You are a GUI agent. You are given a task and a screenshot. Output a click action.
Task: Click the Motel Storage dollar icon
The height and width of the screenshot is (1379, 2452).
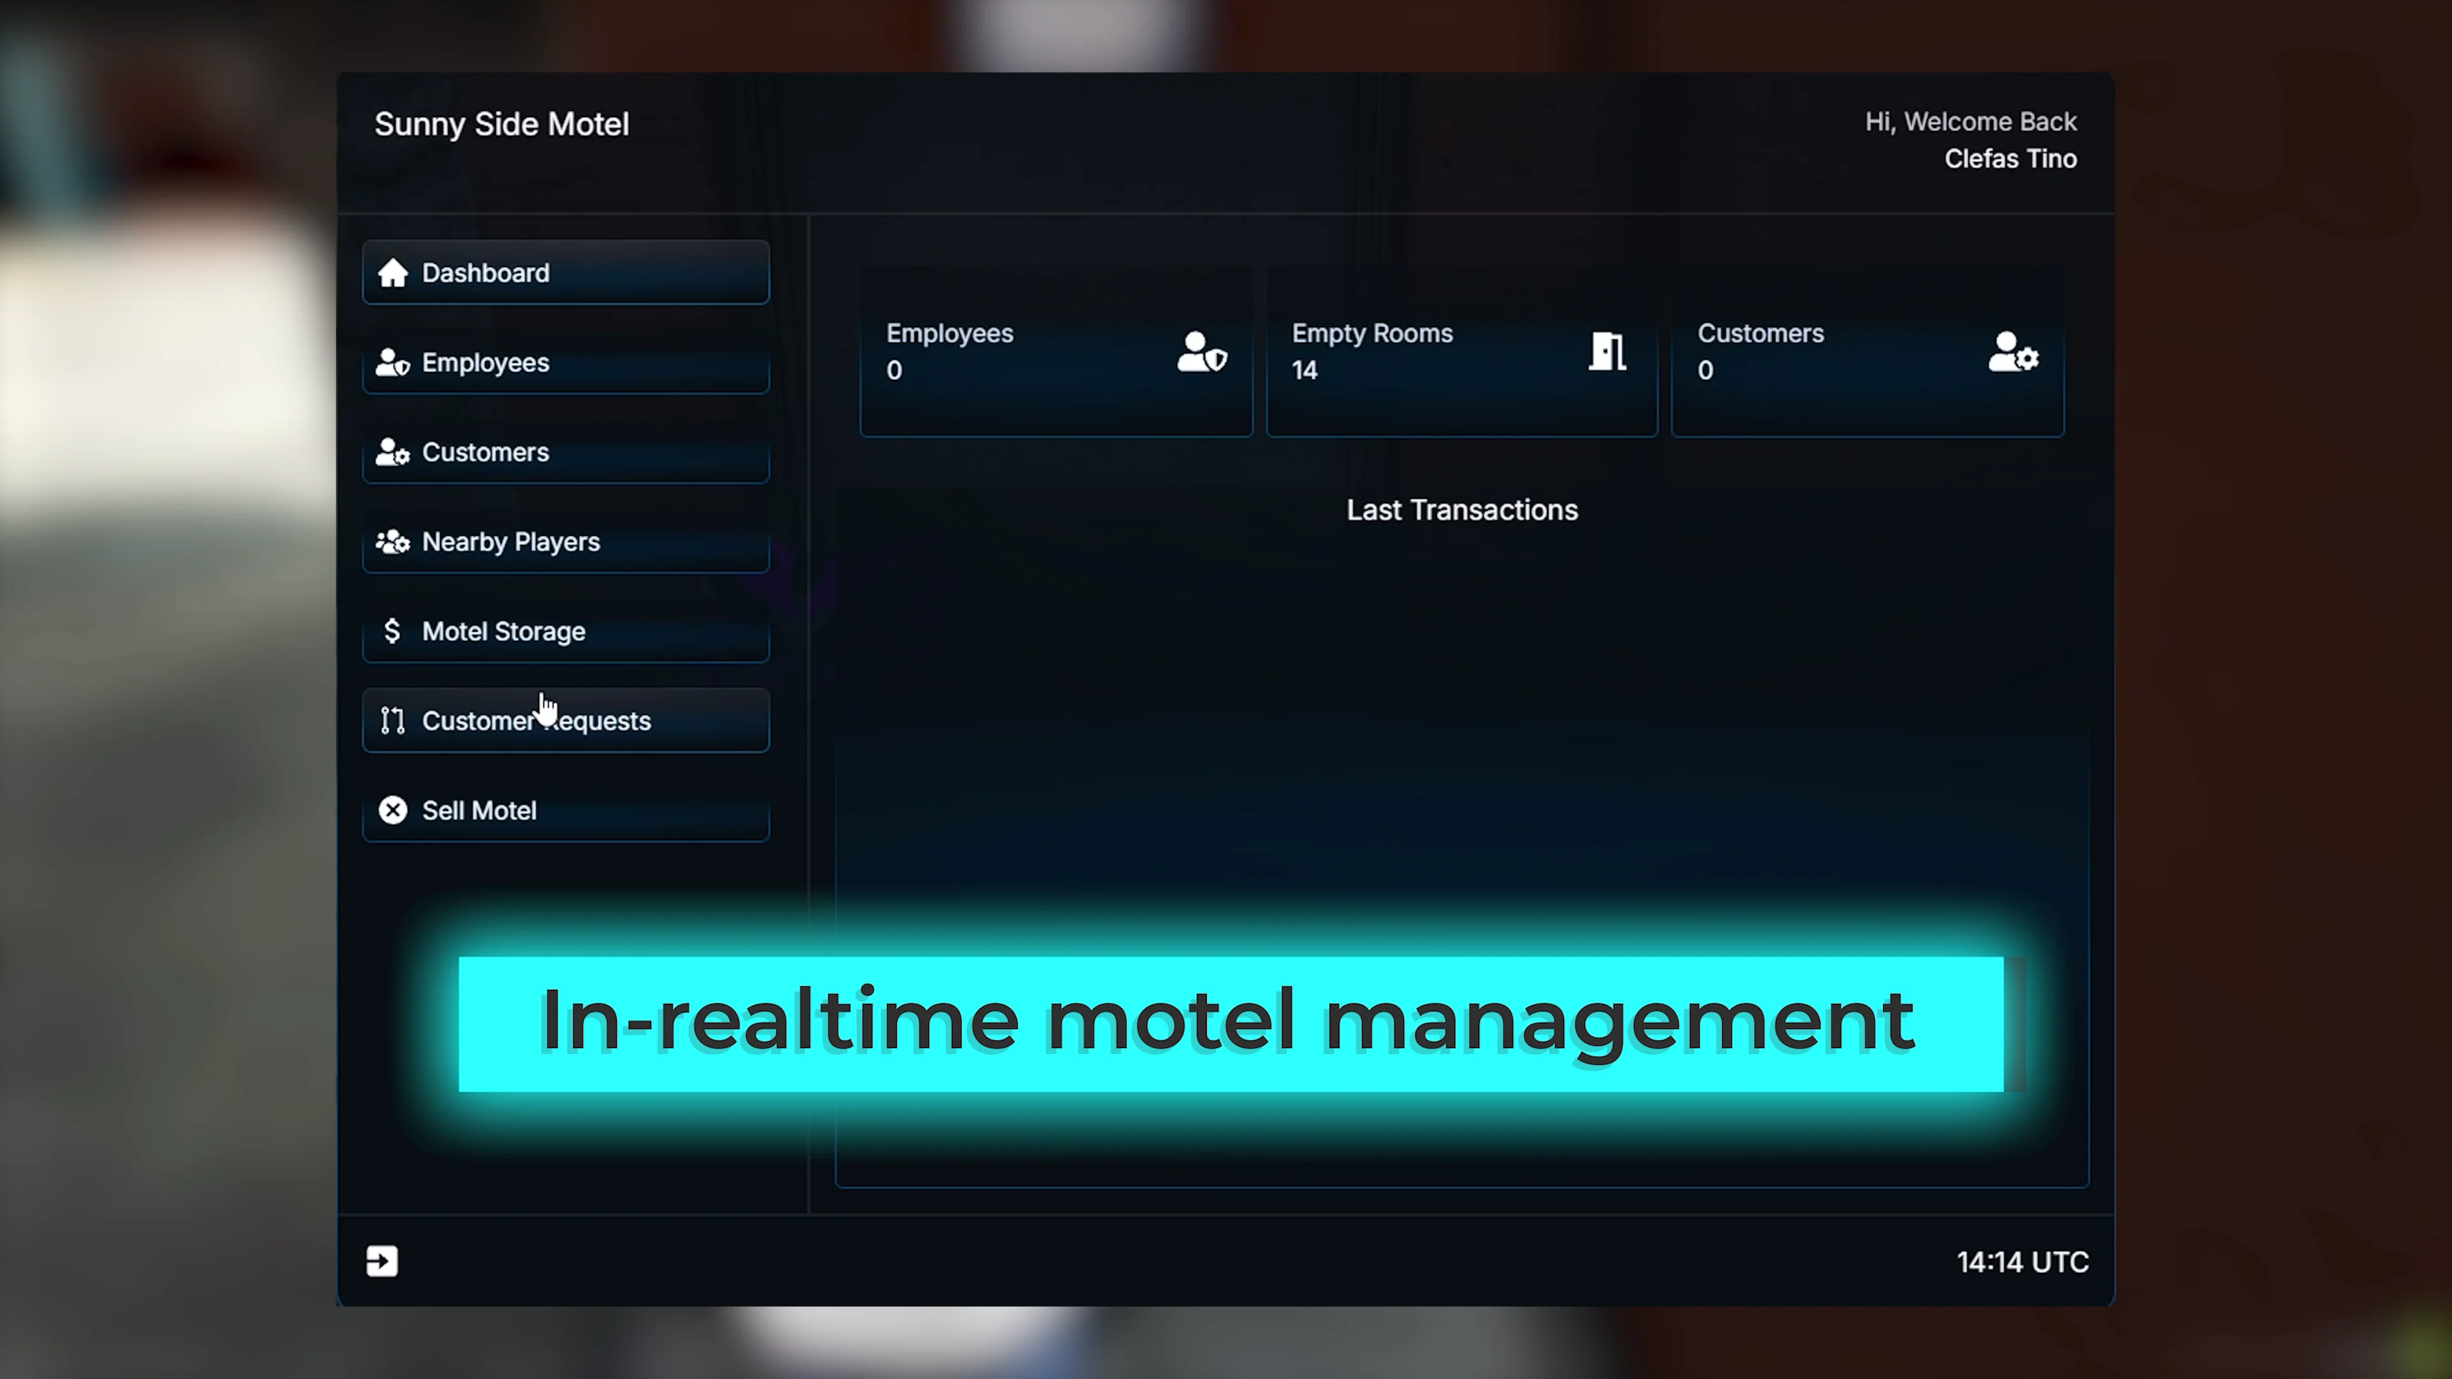coord(392,631)
